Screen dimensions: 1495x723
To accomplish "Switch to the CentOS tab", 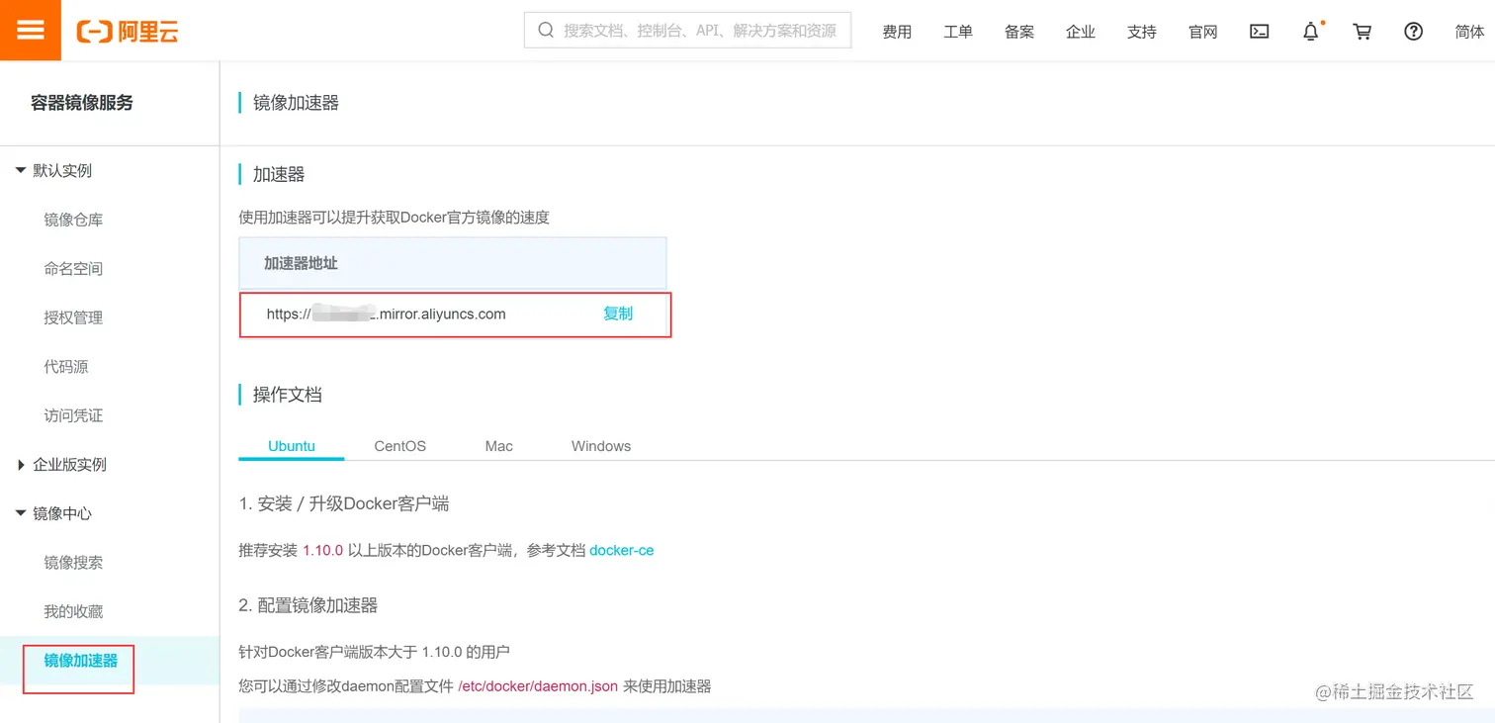I will tap(399, 446).
